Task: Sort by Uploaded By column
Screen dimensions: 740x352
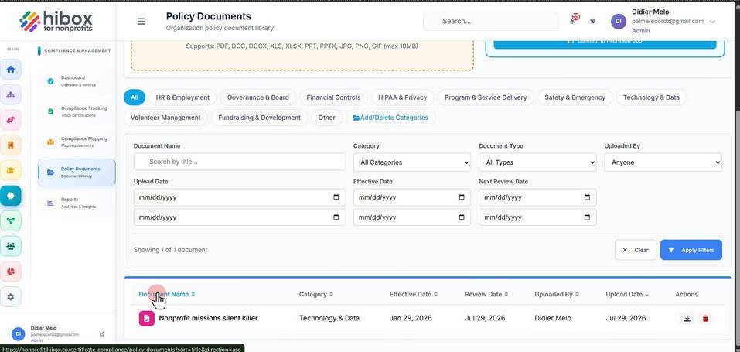Action: 557,294
